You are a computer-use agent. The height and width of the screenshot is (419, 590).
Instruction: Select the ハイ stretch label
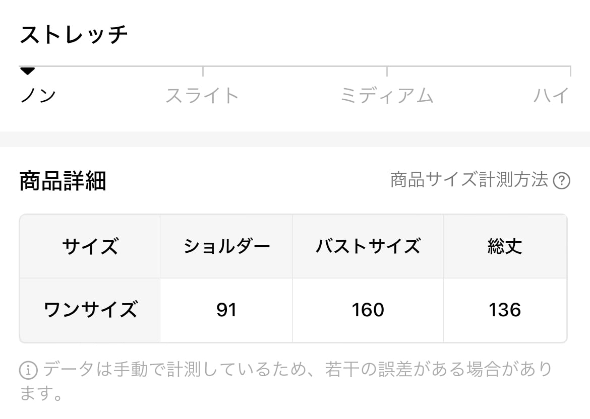coord(551,95)
